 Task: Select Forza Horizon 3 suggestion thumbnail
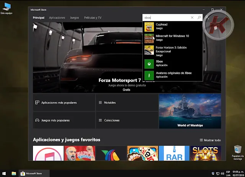coord(149,50)
